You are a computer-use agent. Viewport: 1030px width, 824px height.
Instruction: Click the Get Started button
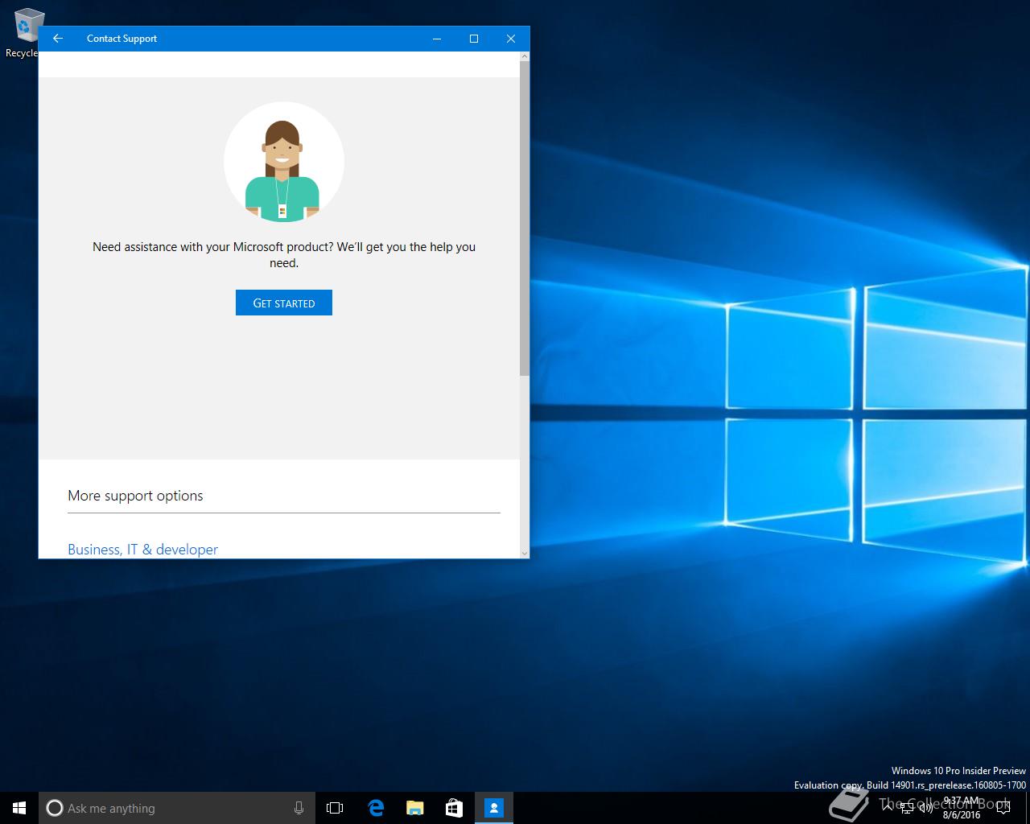(284, 303)
